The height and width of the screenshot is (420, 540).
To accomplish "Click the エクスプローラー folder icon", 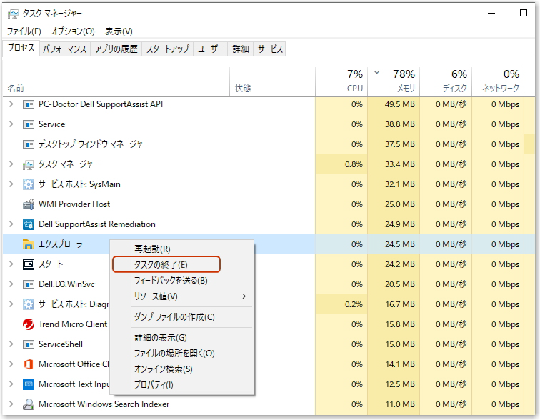I will coord(29,244).
